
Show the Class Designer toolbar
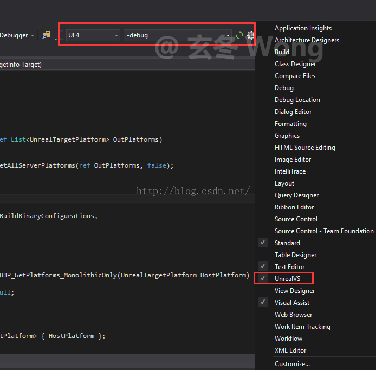[295, 64]
